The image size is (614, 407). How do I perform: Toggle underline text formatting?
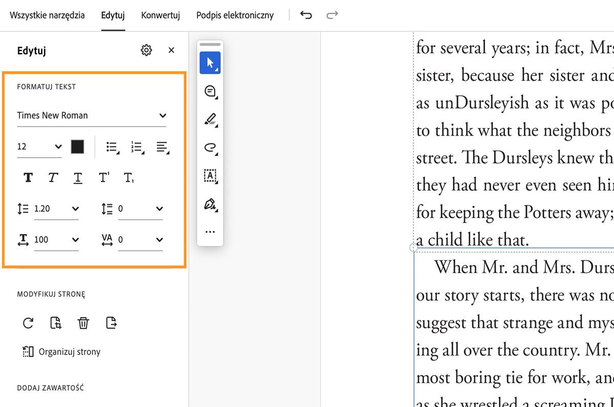[x=78, y=178]
